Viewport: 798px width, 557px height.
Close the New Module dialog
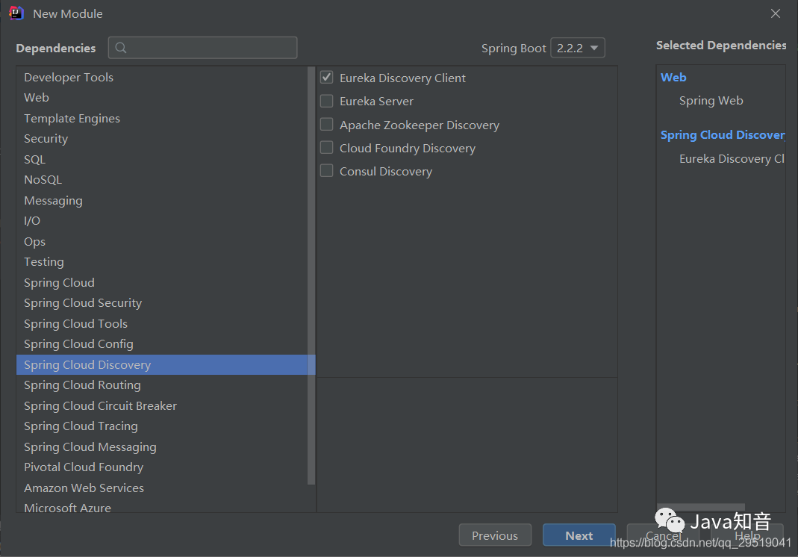click(x=776, y=13)
